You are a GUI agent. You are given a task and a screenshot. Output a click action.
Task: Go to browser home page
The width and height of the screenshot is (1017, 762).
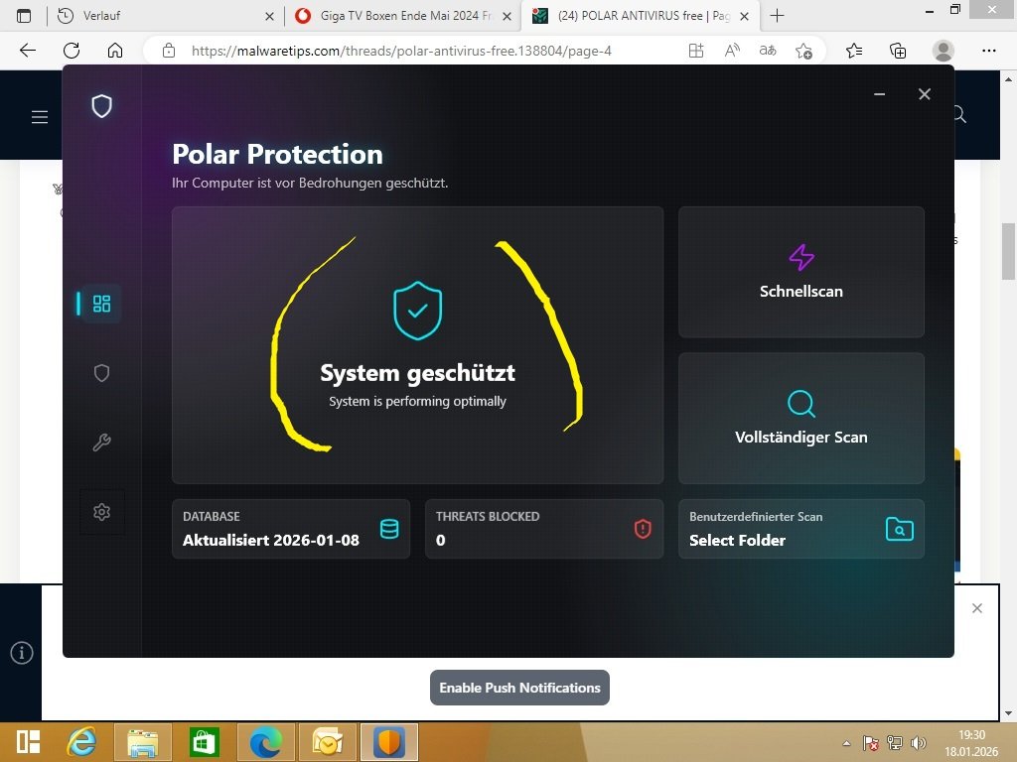[x=115, y=50]
